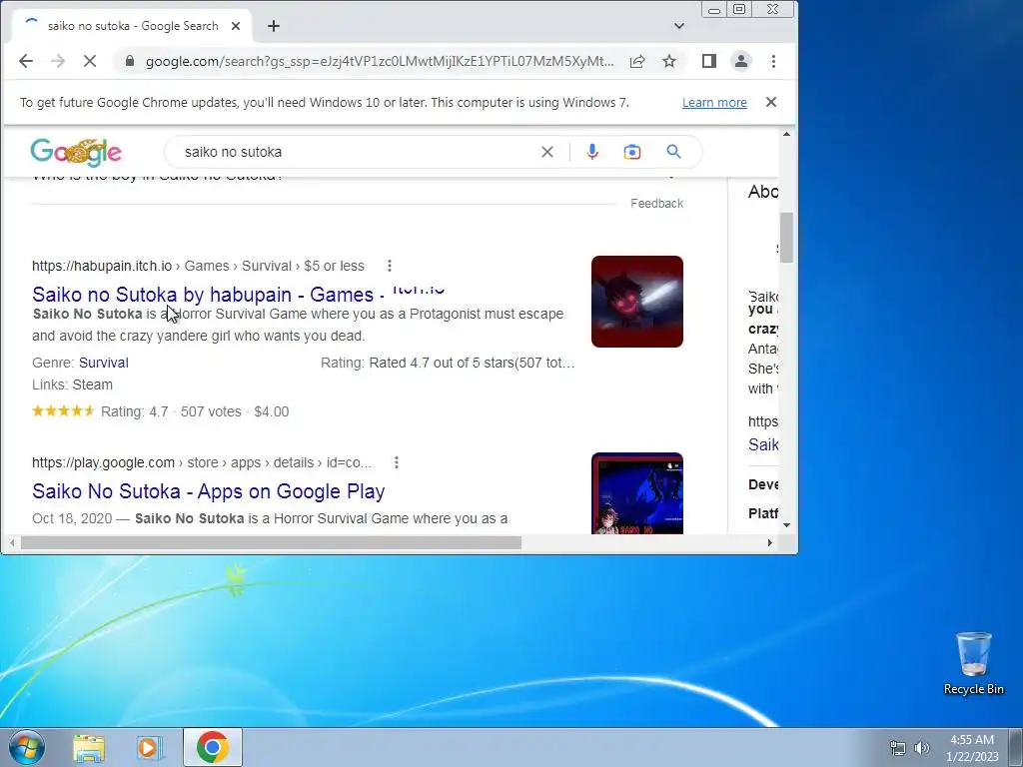Image resolution: width=1023 pixels, height=767 pixels.
Task: Click the 'Links: Steam' text
Action: pos(72,384)
